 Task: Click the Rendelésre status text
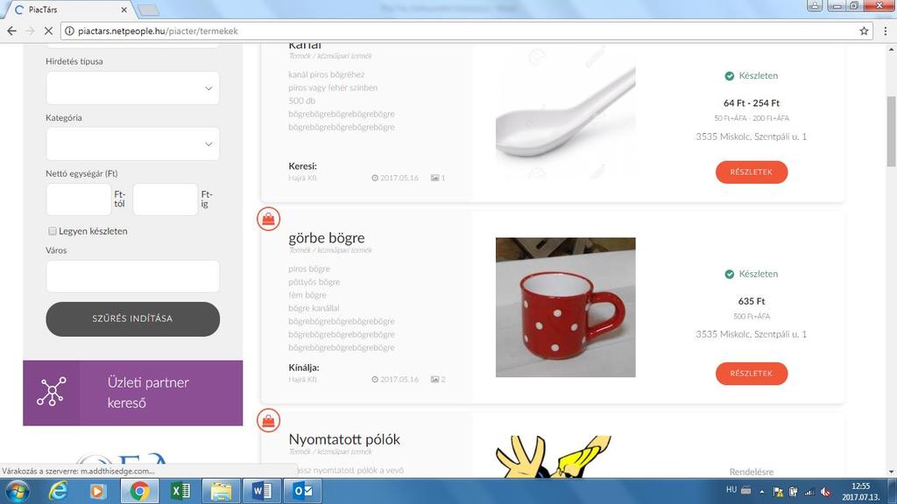[x=751, y=472]
